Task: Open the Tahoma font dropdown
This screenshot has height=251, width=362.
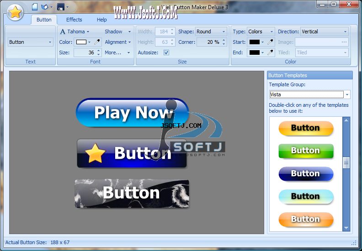Action: coord(78,31)
